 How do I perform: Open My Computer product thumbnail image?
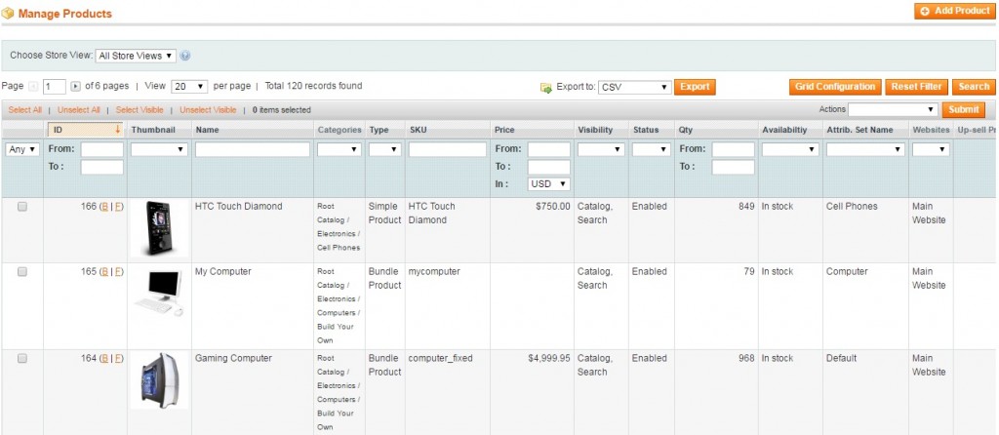pos(159,292)
